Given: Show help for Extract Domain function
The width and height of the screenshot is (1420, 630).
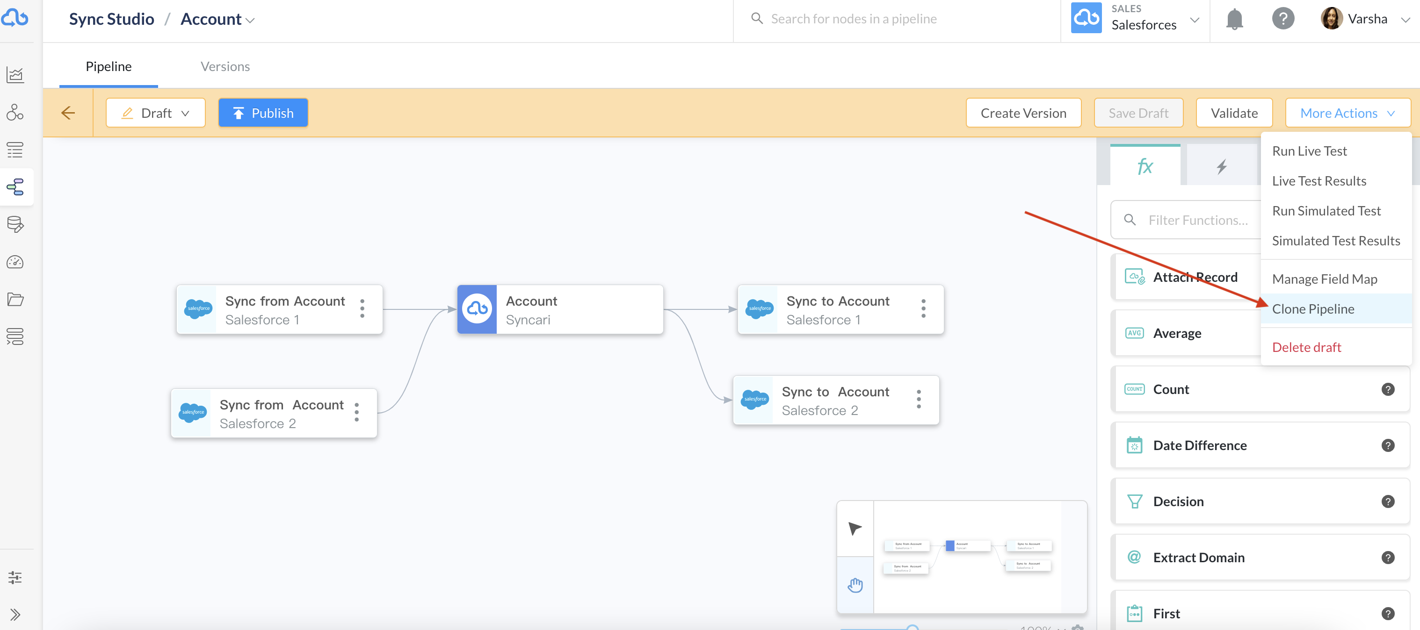Looking at the screenshot, I should click(1388, 558).
